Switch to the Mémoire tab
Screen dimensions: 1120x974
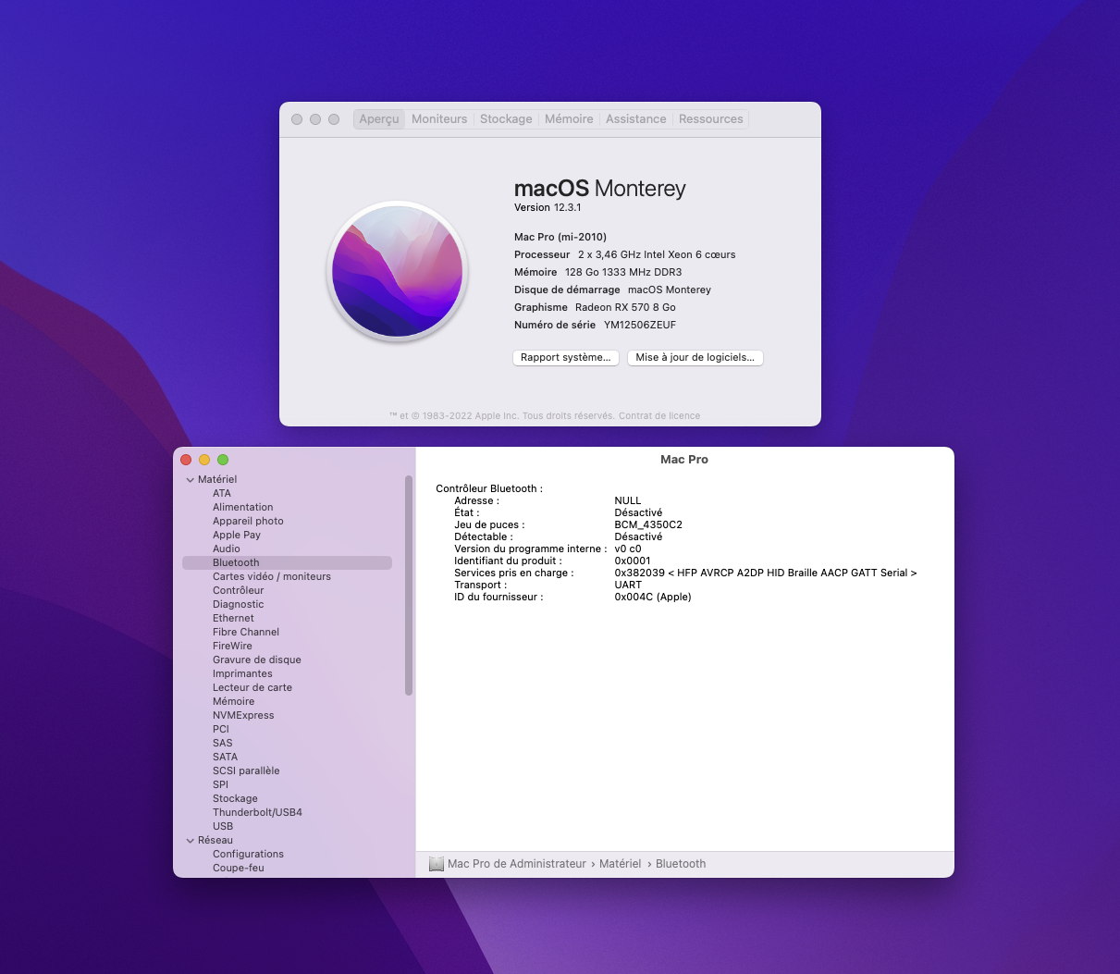click(569, 119)
